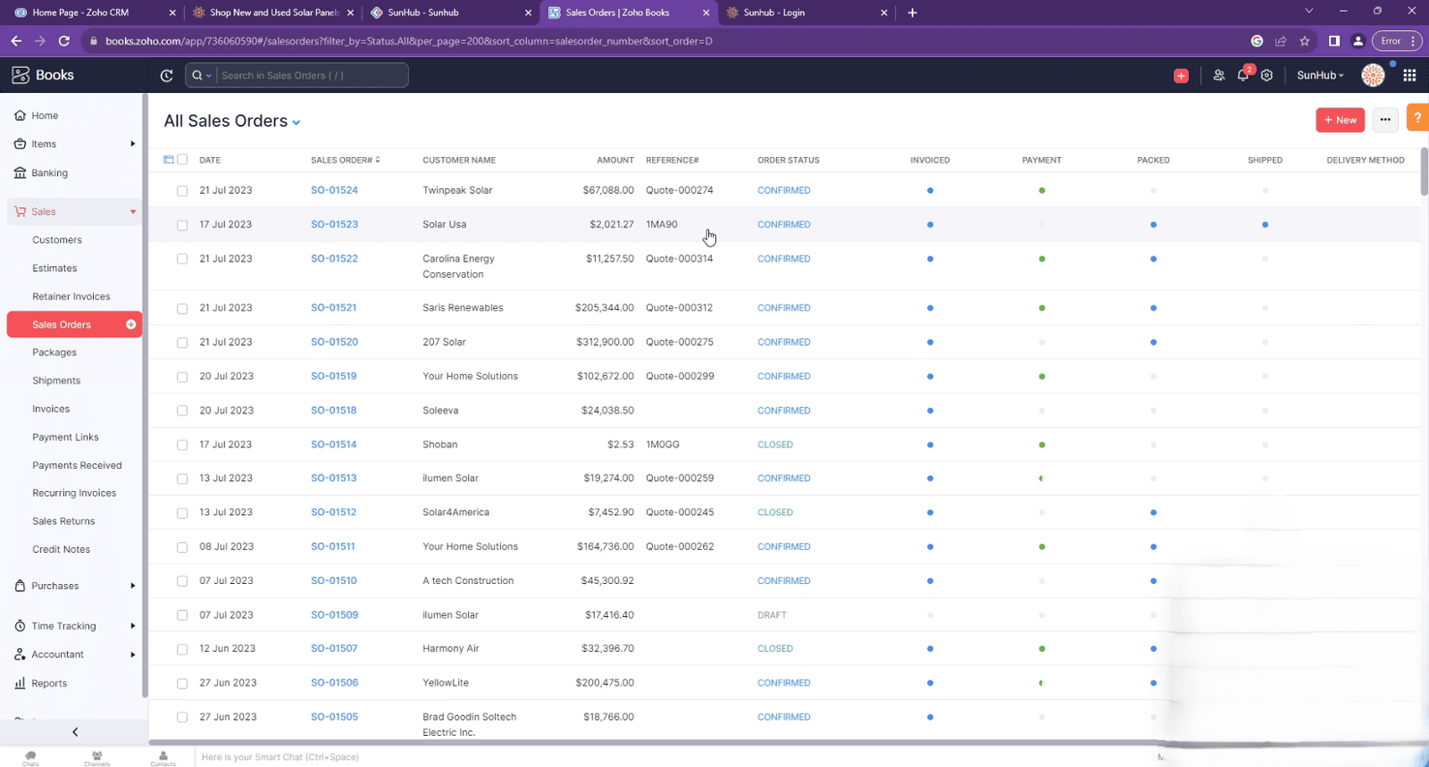Open the All Sales Orders view dropdown
1429x767 pixels.
point(297,122)
